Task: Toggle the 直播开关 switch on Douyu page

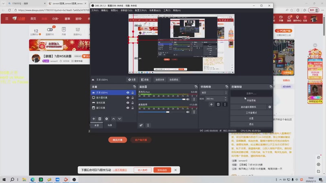Action: click(x=50, y=30)
